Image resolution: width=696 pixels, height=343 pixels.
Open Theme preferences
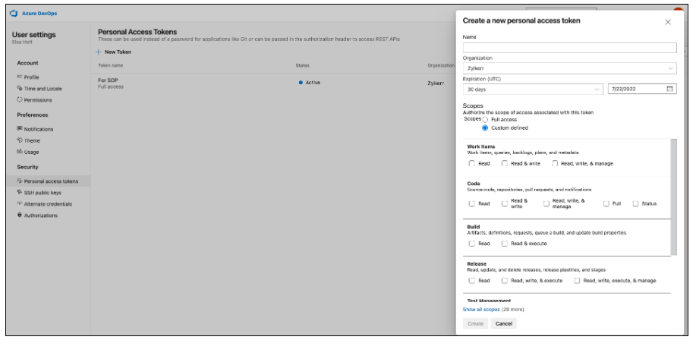pyautogui.click(x=32, y=140)
